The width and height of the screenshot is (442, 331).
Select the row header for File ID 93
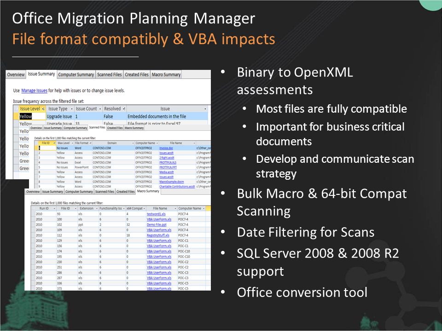[x=33, y=214]
